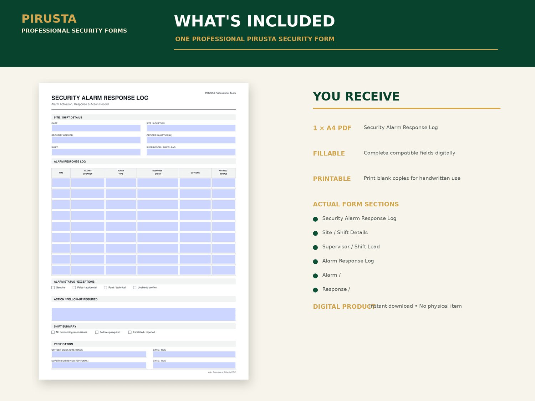
Task: Click the DATE input field
Action: pos(96,128)
